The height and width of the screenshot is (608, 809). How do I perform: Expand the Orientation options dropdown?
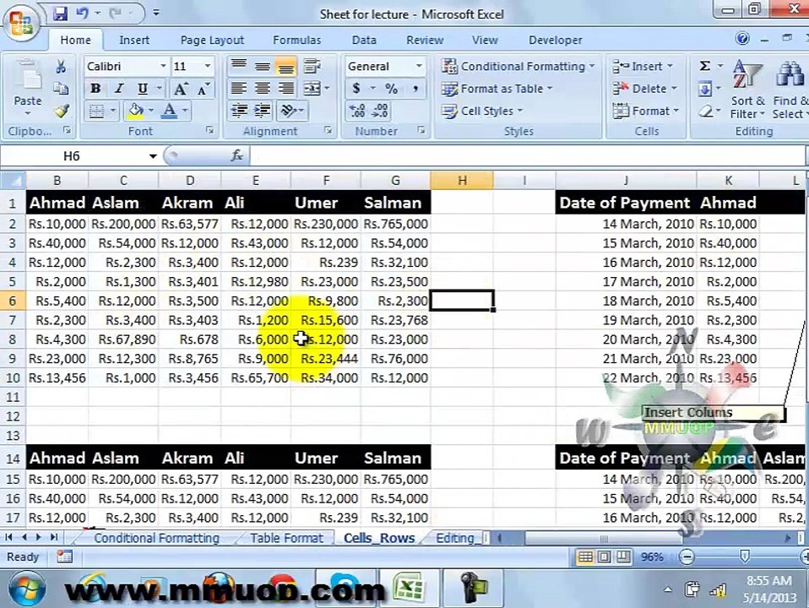click(x=301, y=111)
